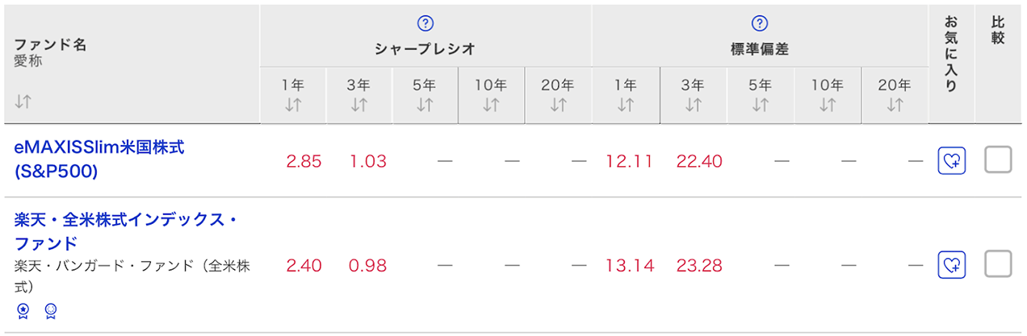Screen dimensions: 1027x336
Task: Sort standard deviation 20年 column
Action: click(x=895, y=105)
